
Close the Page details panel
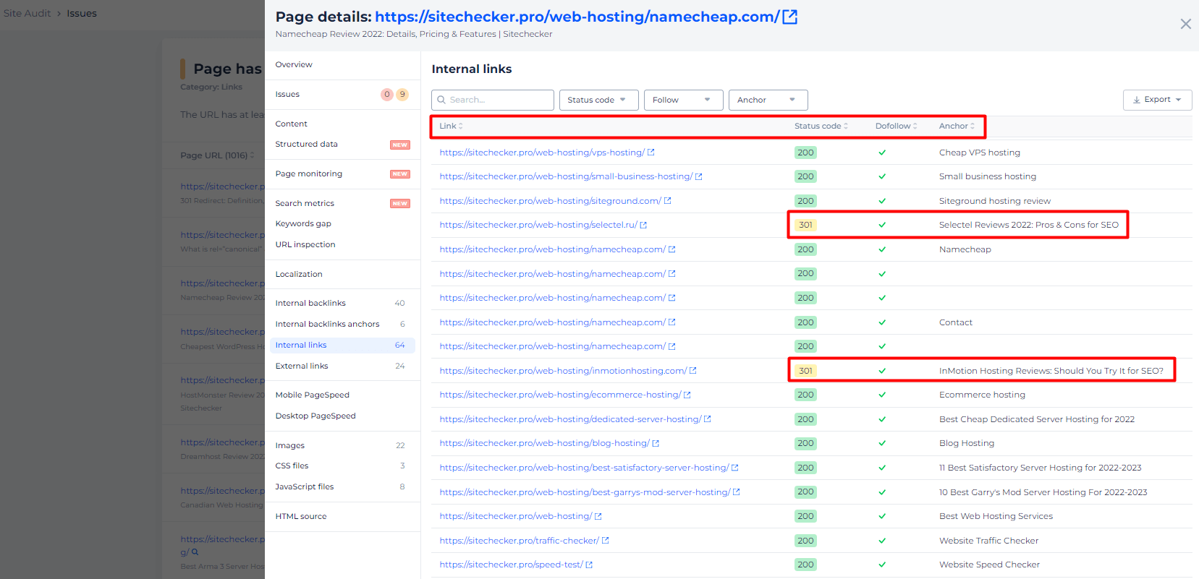click(1185, 24)
